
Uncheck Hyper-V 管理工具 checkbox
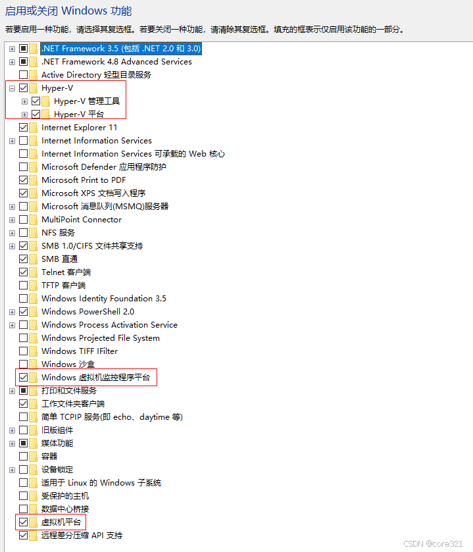click(x=36, y=101)
